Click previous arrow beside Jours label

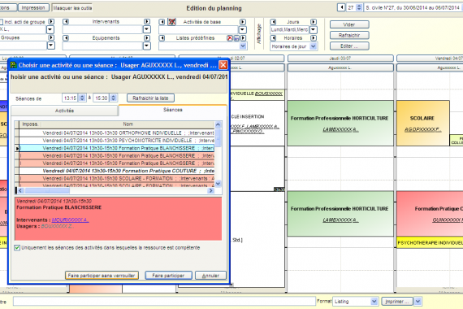pyautogui.click(x=274, y=22)
